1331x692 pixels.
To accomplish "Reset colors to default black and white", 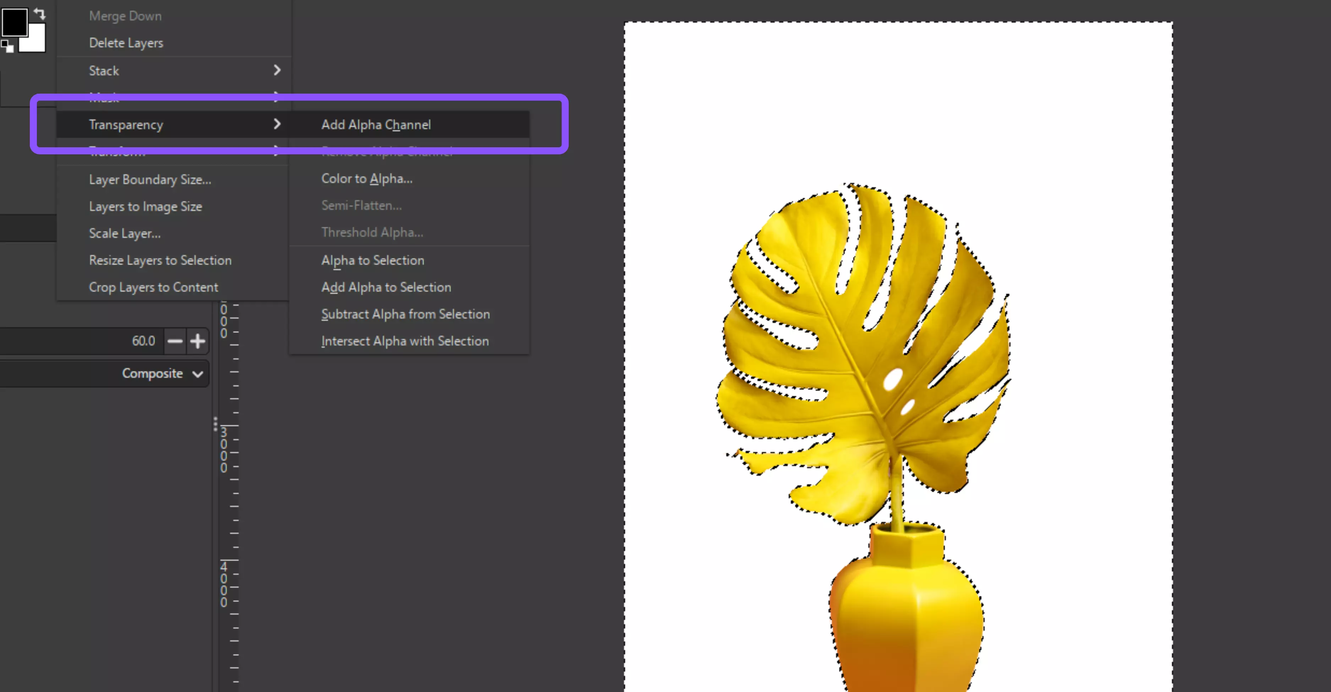I will (x=8, y=47).
